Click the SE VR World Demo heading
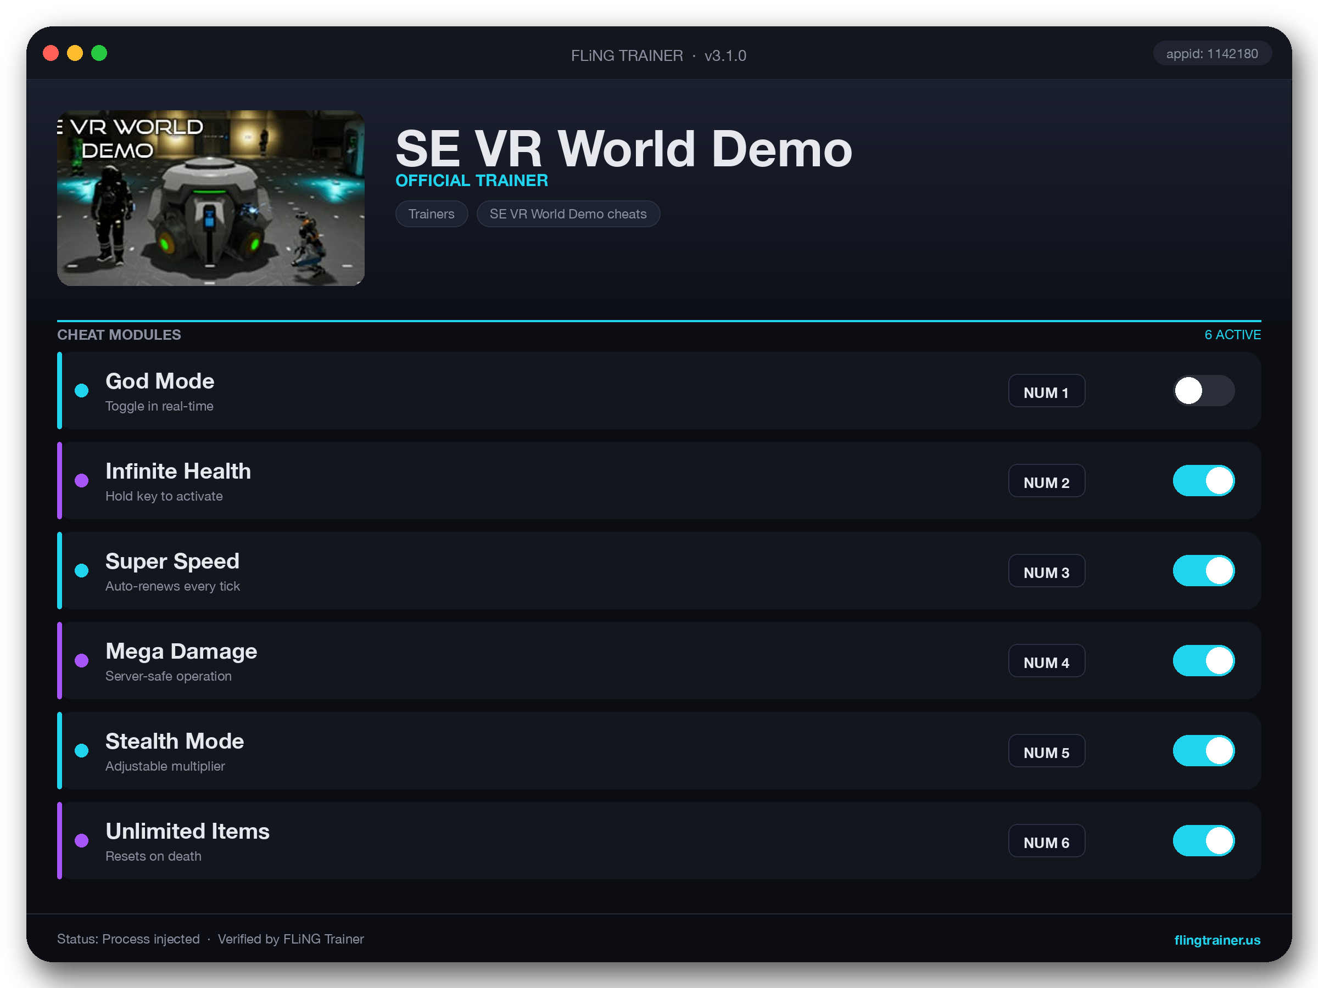The height and width of the screenshot is (988, 1318). (x=624, y=149)
